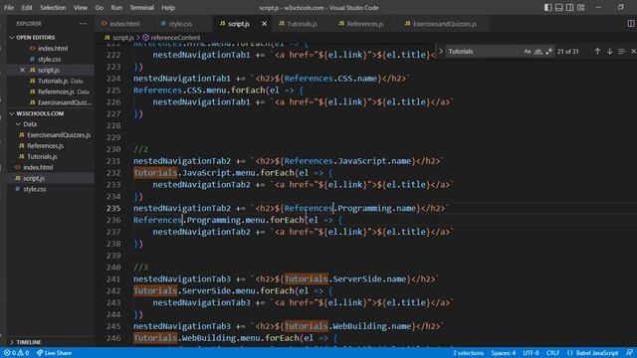Open References.js Data in Open Editors
637x358 pixels.
click(63, 91)
